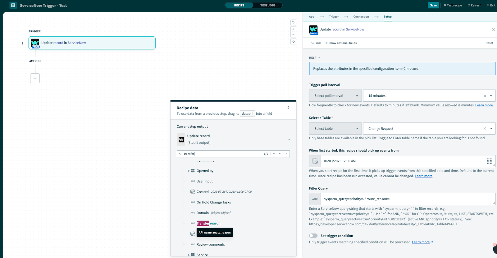The height and width of the screenshot is (258, 497).
Task: Click the ServiceNow connector icon in setup panel
Action: (x=313, y=30)
